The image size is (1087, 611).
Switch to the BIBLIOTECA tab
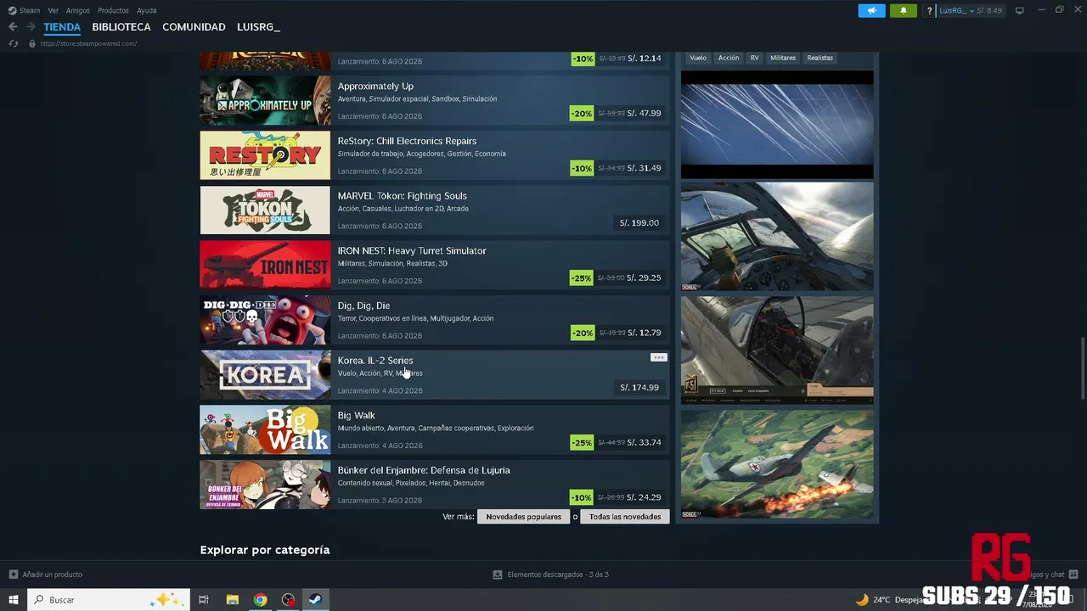coord(121,27)
